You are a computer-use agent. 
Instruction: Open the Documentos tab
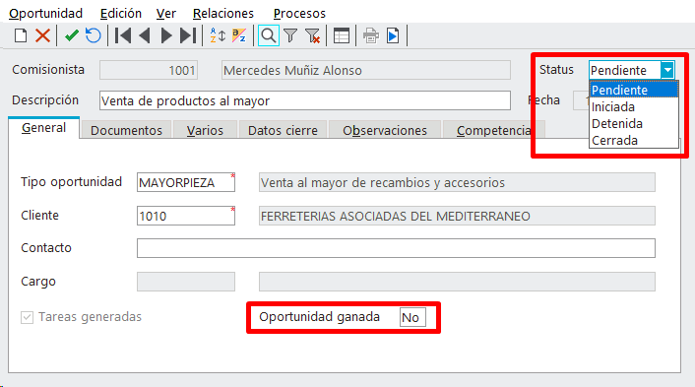(x=126, y=130)
